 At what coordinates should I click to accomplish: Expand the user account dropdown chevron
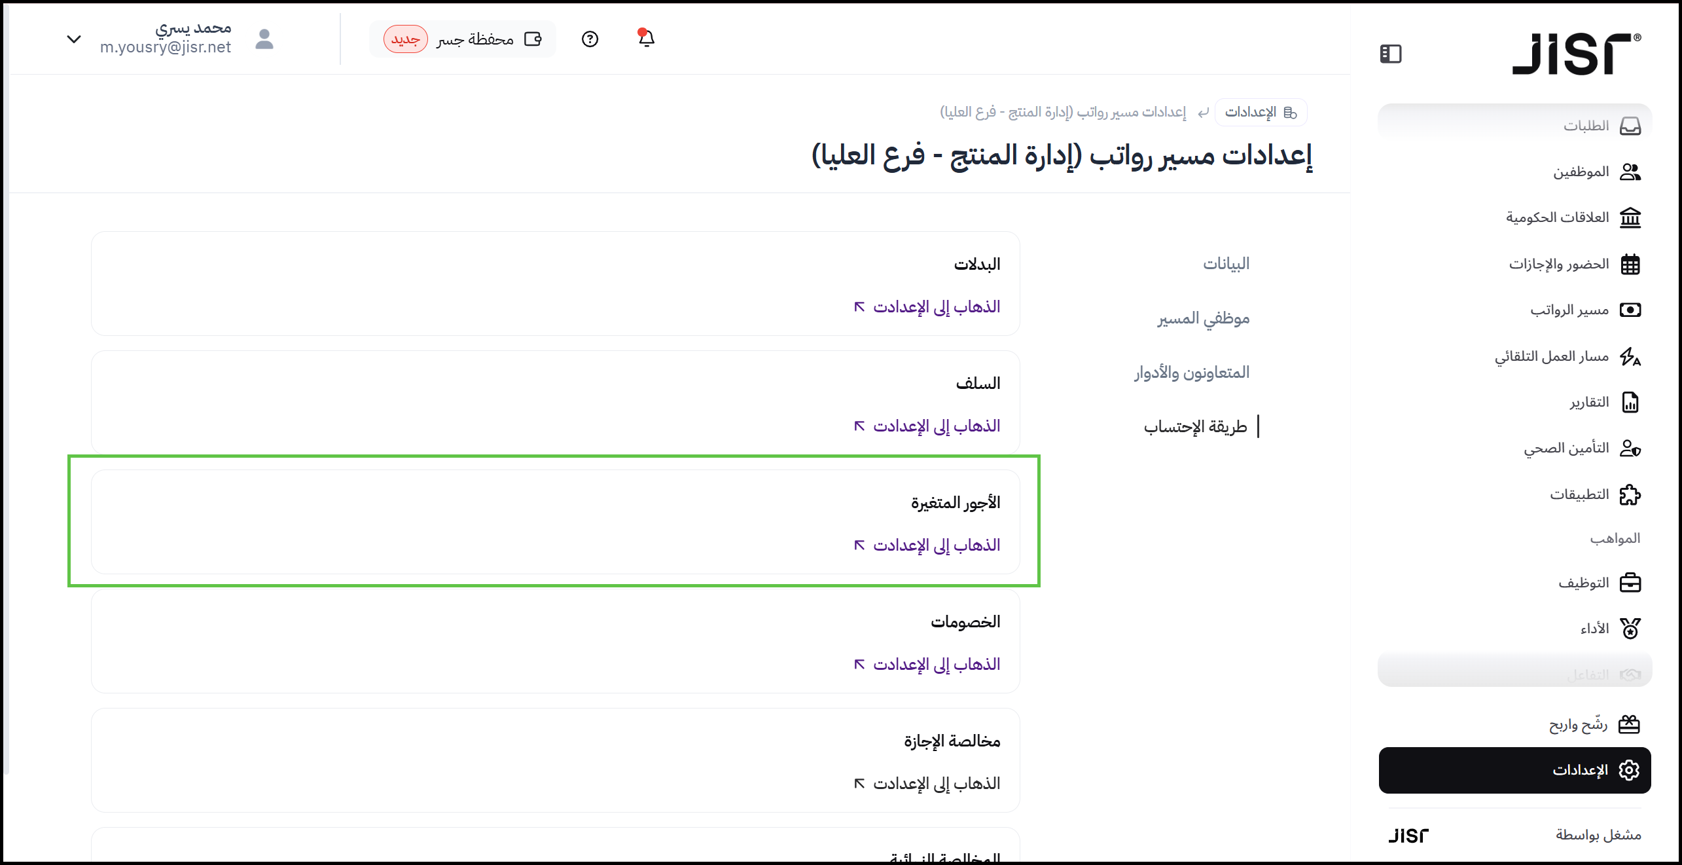tap(74, 39)
